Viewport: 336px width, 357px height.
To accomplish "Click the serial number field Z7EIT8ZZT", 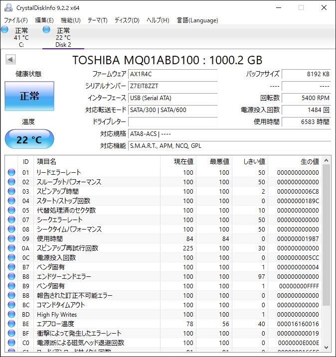I will 173,86.
